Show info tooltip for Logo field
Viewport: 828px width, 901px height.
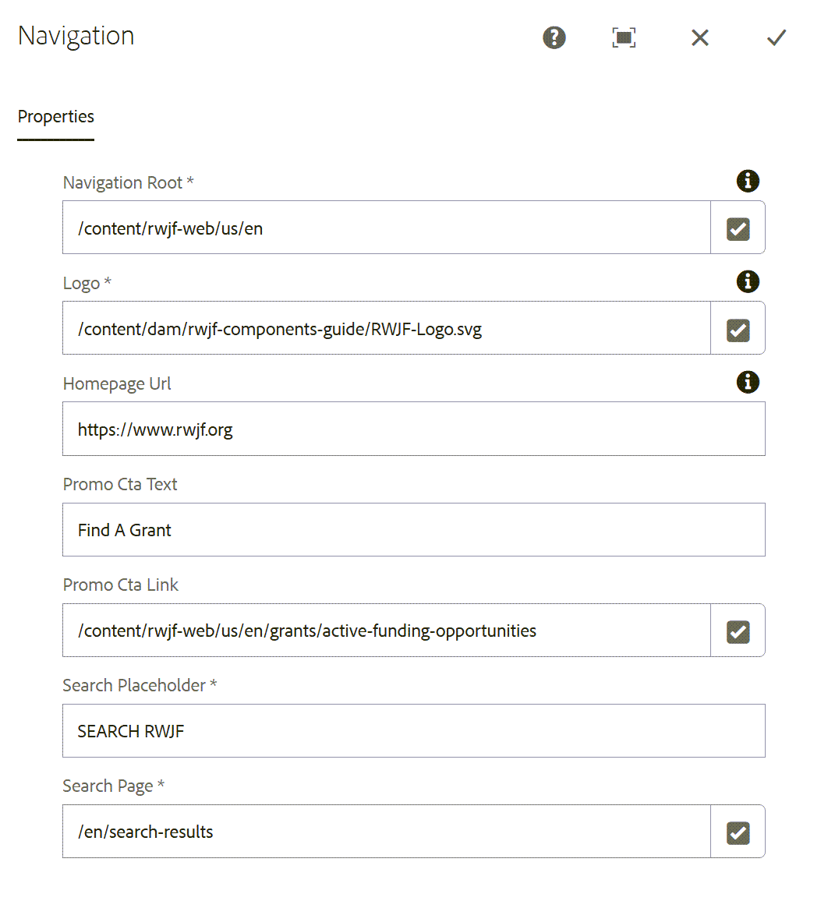[x=748, y=281]
